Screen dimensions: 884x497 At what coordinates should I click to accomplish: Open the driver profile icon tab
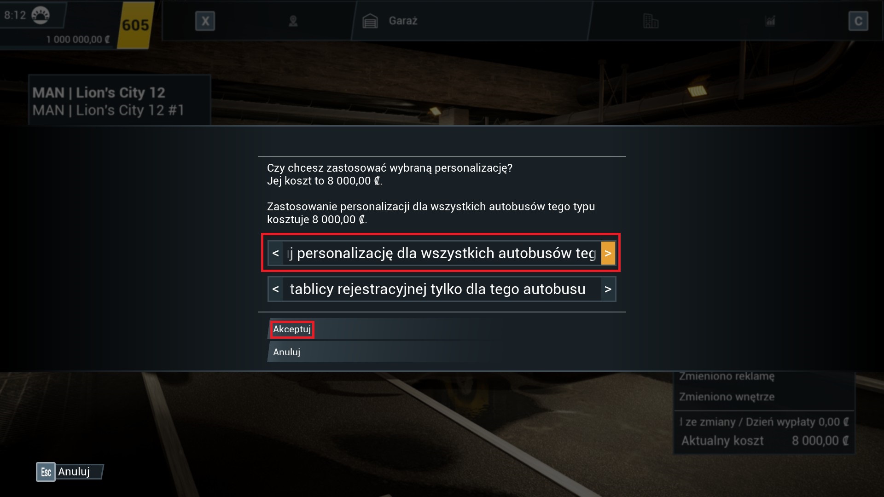pyautogui.click(x=293, y=21)
